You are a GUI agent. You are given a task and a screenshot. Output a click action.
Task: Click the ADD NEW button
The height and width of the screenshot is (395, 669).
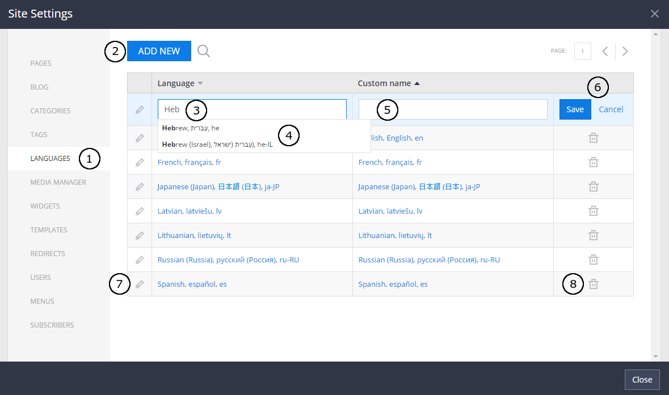tap(159, 51)
